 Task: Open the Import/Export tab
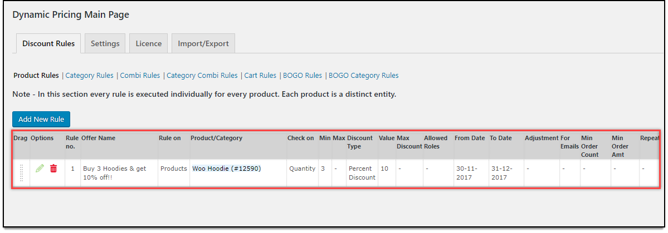[203, 43]
